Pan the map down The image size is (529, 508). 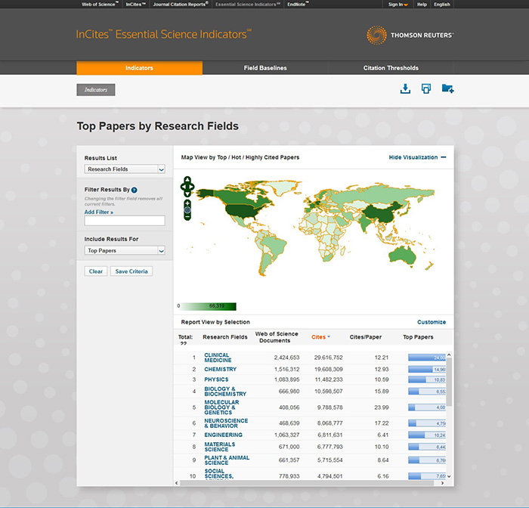pyautogui.click(x=187, y=194)
